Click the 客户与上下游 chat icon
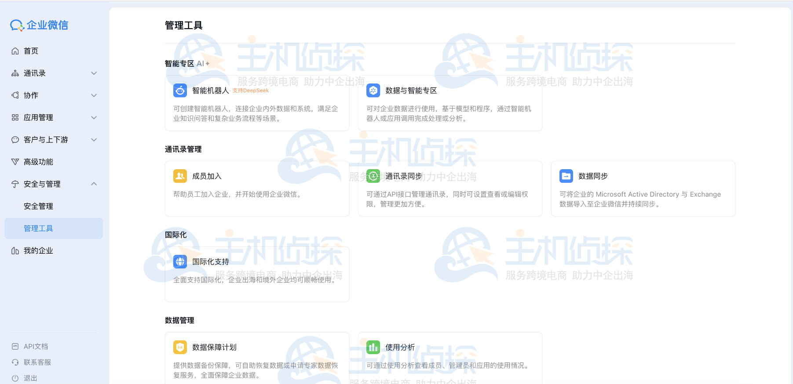The width and height of the screenshot is (793, 384). [x=15, y=140]
